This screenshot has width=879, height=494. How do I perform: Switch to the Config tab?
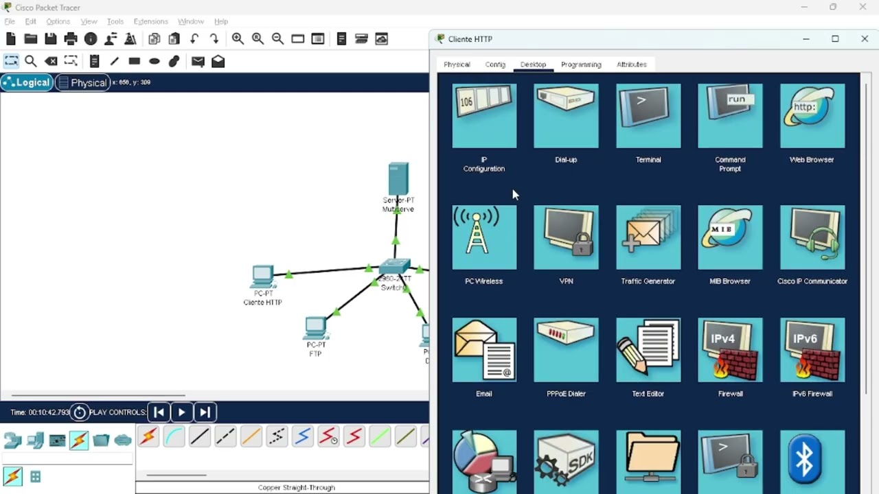495,64
